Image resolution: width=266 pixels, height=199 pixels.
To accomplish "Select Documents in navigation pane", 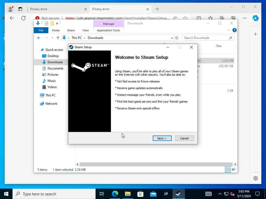I will (55, 68).
